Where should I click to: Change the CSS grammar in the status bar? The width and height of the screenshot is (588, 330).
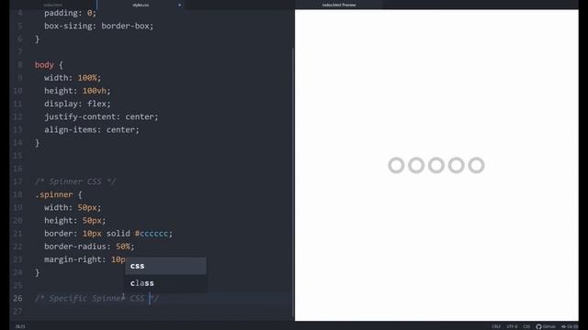coord(526,326)
